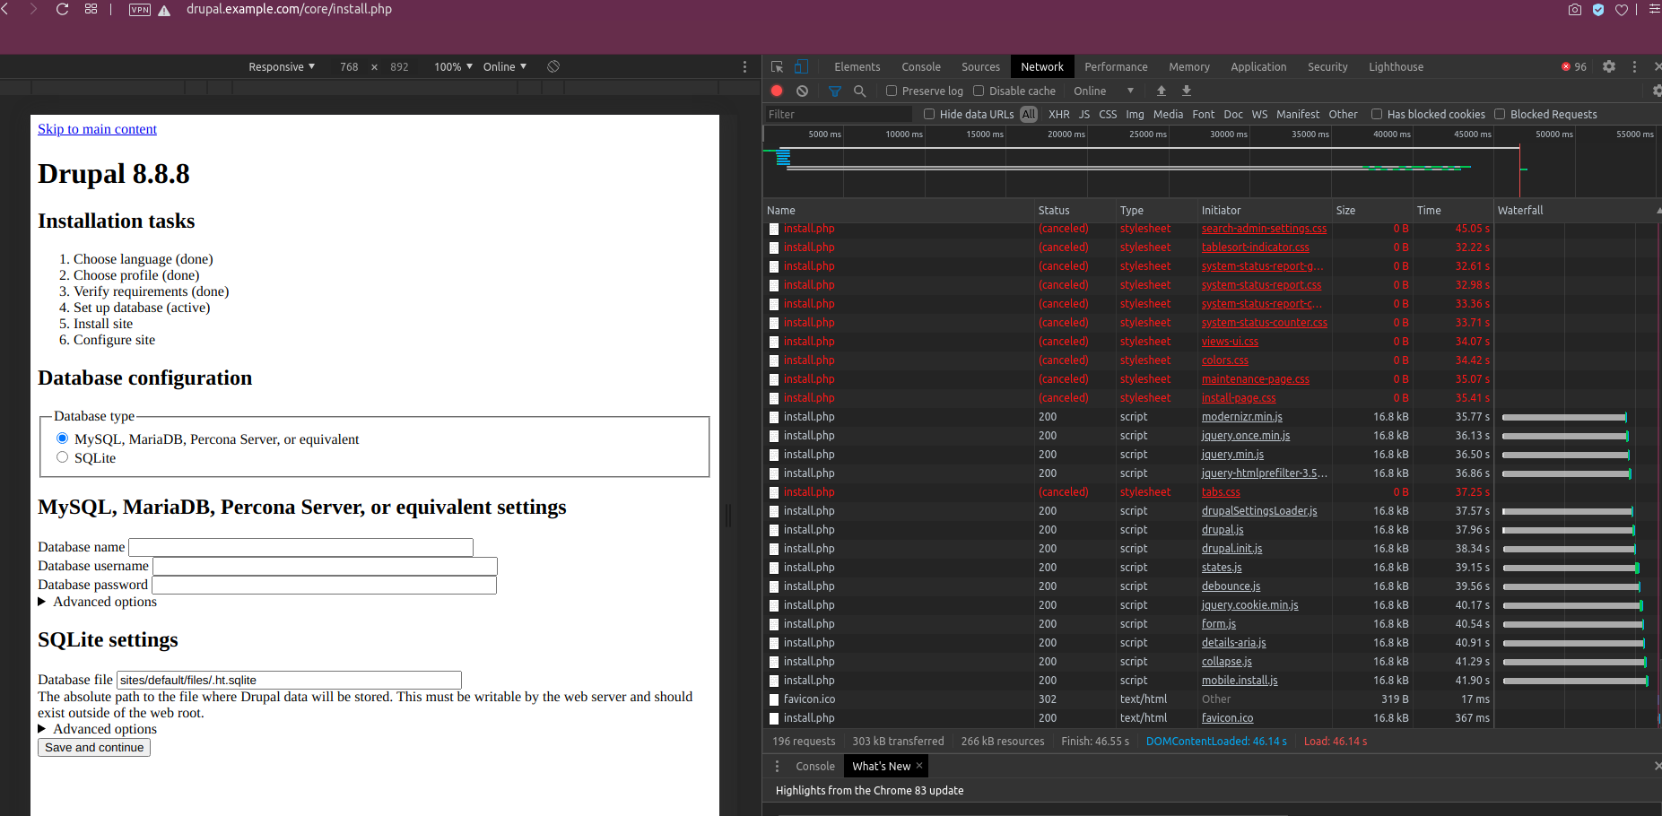This screenshot has width=1662, height=816.
Task: Click Save and continue button
Action: 94,748
